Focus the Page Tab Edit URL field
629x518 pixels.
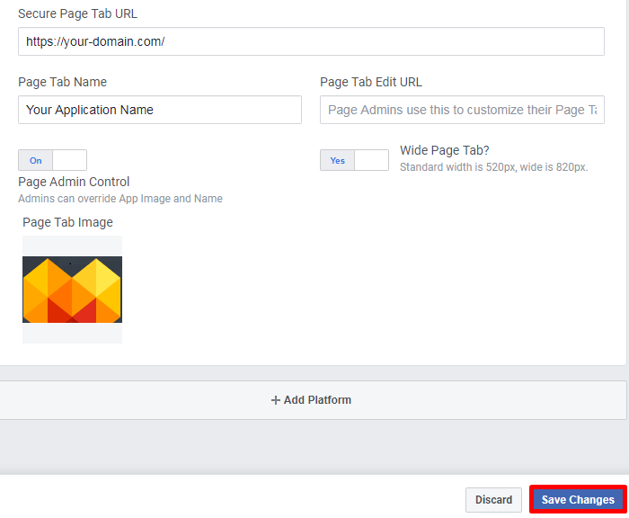point(462,110)
